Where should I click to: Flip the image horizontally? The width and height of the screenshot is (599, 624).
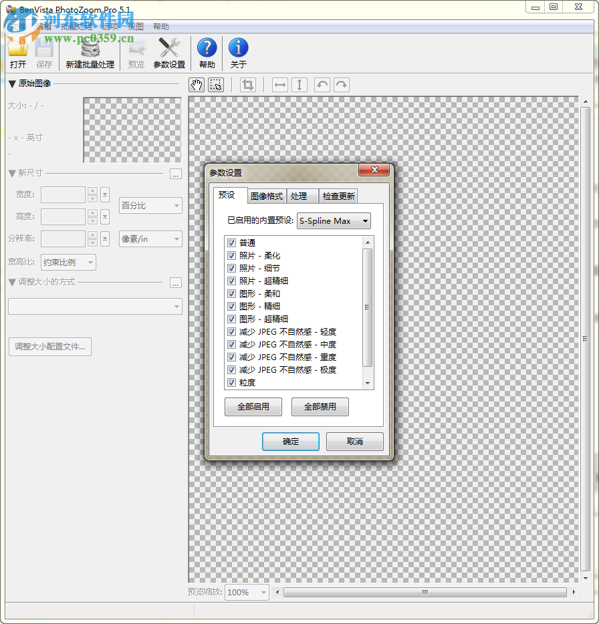click(279, 85)
